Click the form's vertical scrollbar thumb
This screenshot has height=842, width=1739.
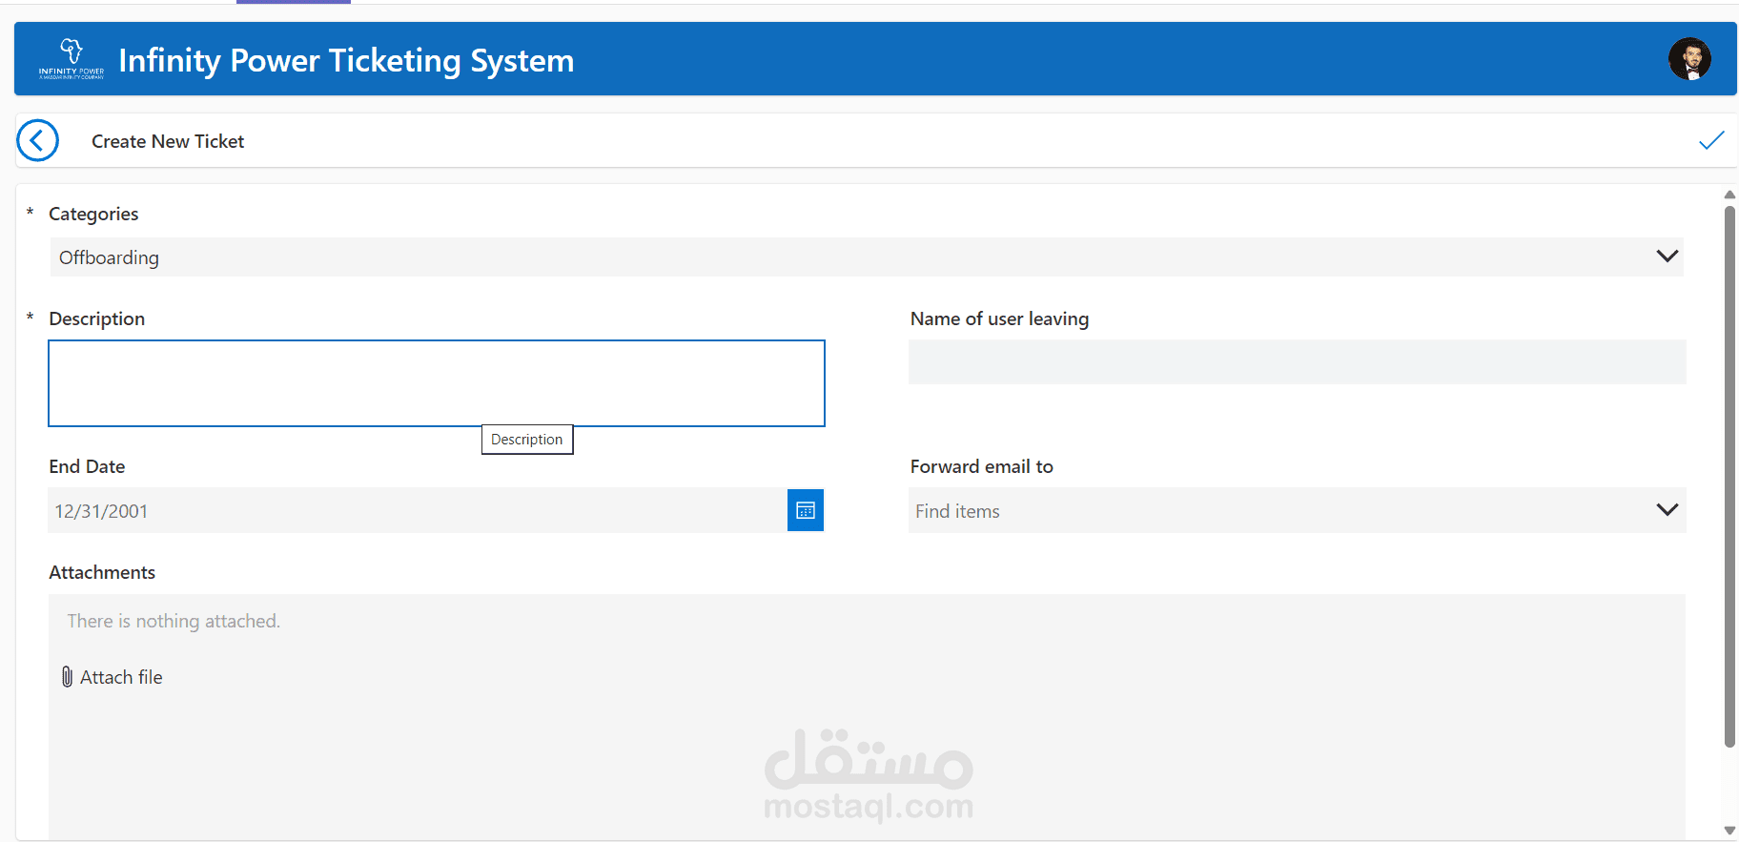pos(1729,477)
